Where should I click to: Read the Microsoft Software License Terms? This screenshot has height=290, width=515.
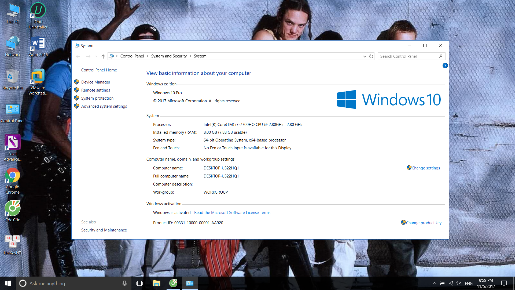coord(232,213)
